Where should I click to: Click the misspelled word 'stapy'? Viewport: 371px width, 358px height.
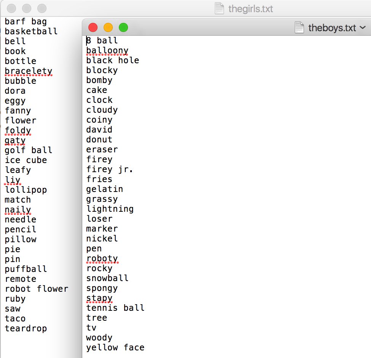point(99,298)
